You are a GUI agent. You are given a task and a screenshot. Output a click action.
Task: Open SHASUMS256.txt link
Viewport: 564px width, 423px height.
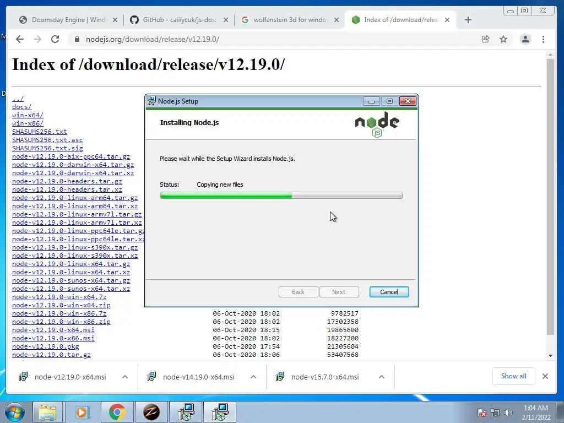pyautogui.click(x=40, y=132)
